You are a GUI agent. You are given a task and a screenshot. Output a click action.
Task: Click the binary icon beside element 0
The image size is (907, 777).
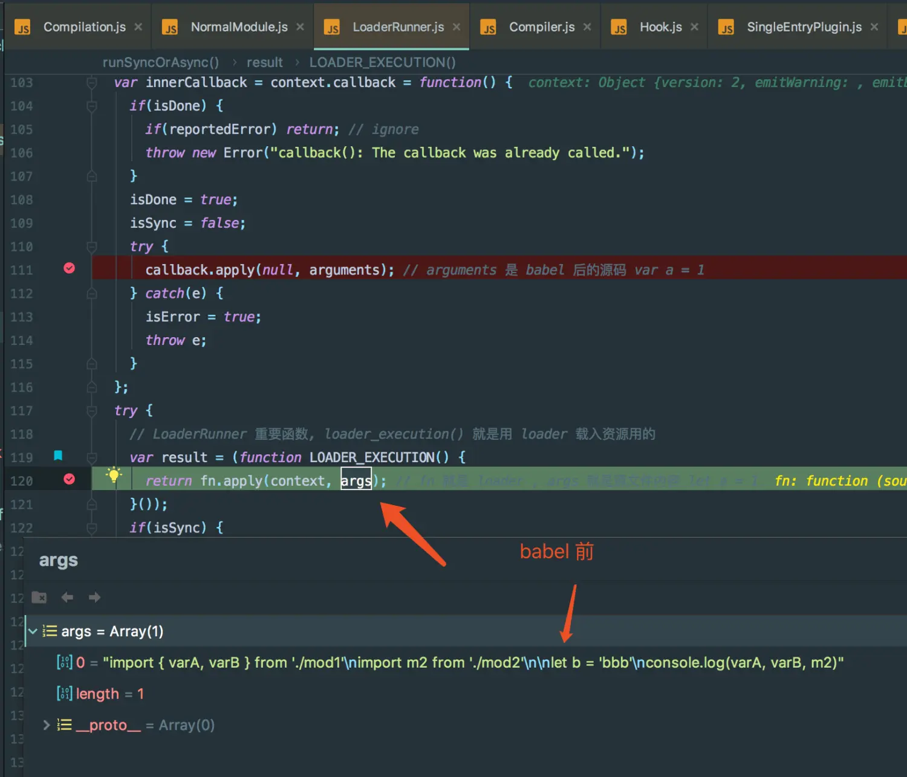[64, 662]
